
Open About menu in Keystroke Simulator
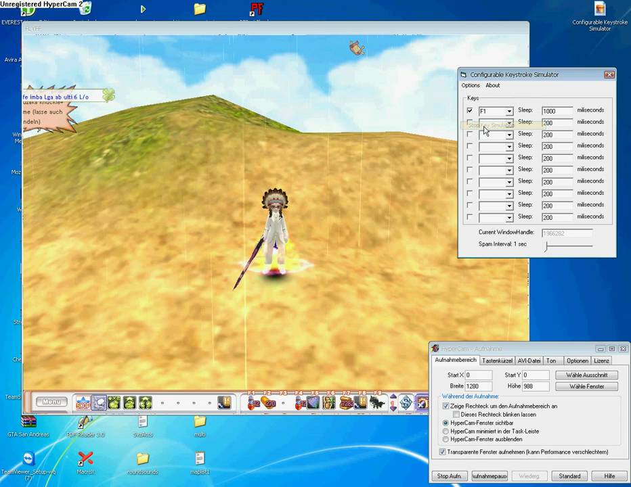(x=493, y=85)
